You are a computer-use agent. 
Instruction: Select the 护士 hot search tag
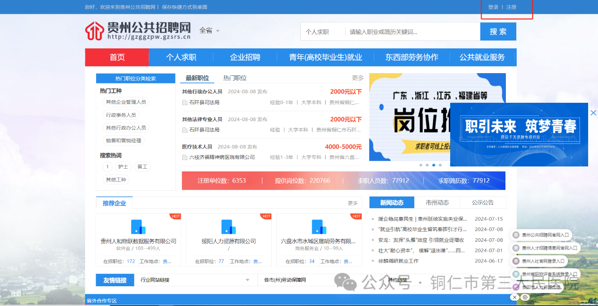(123, 167)
